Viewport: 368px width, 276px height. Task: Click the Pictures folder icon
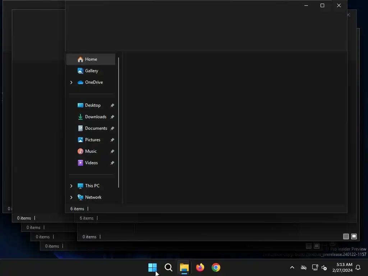[80, 140]
